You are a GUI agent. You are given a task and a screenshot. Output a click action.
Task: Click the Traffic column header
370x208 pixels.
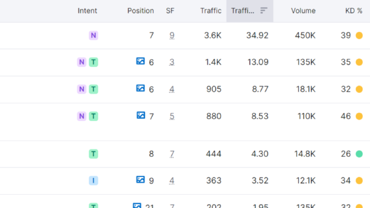click(x=211, y=11)
